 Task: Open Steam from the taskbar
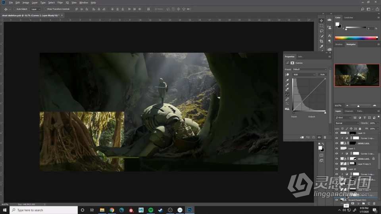160,210
